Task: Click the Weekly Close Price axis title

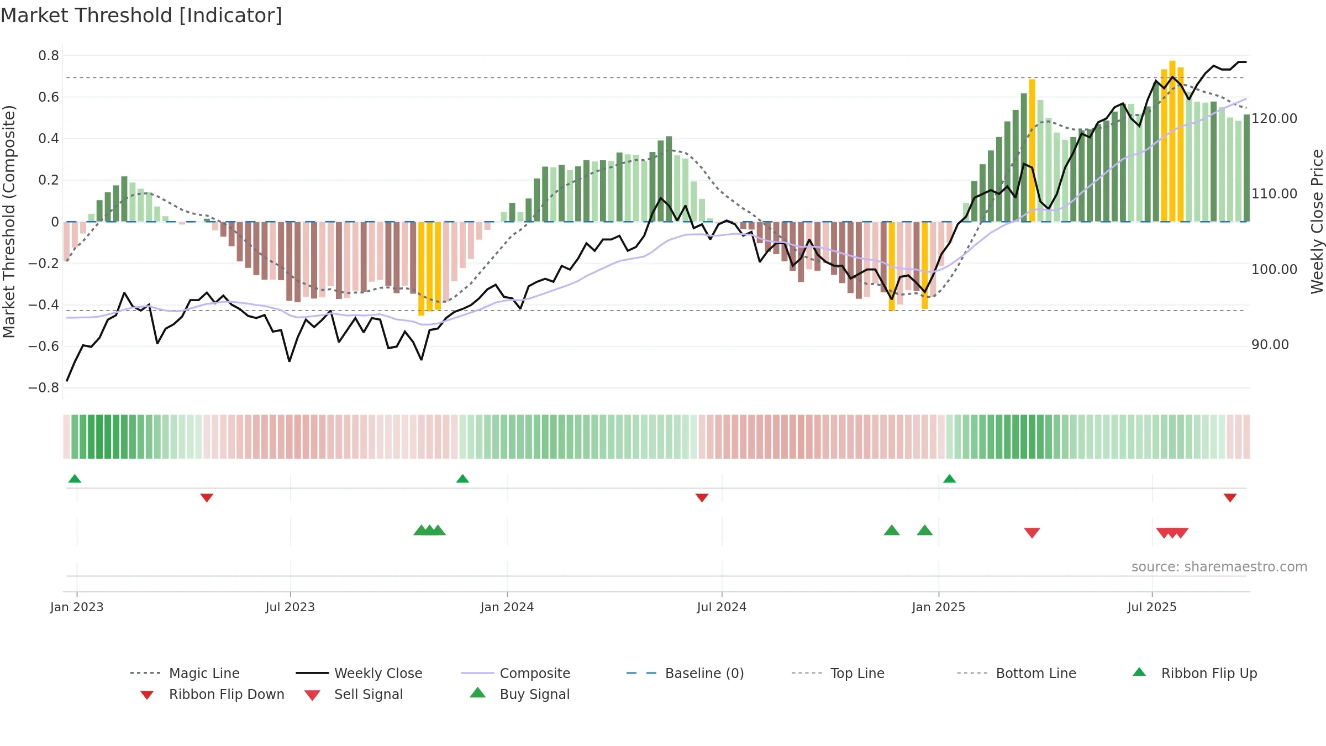Action: [1317, 221]
